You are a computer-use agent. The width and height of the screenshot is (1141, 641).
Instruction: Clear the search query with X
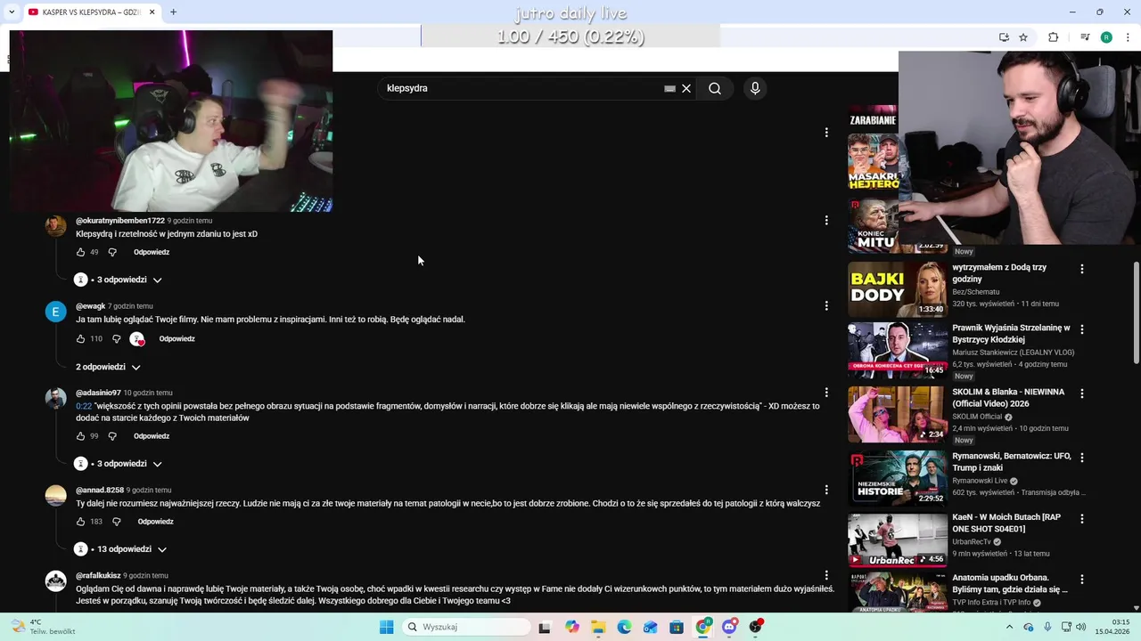click(x=686, y=88)
